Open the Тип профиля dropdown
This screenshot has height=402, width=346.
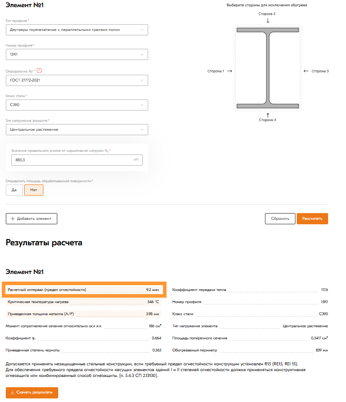(77, 30)
